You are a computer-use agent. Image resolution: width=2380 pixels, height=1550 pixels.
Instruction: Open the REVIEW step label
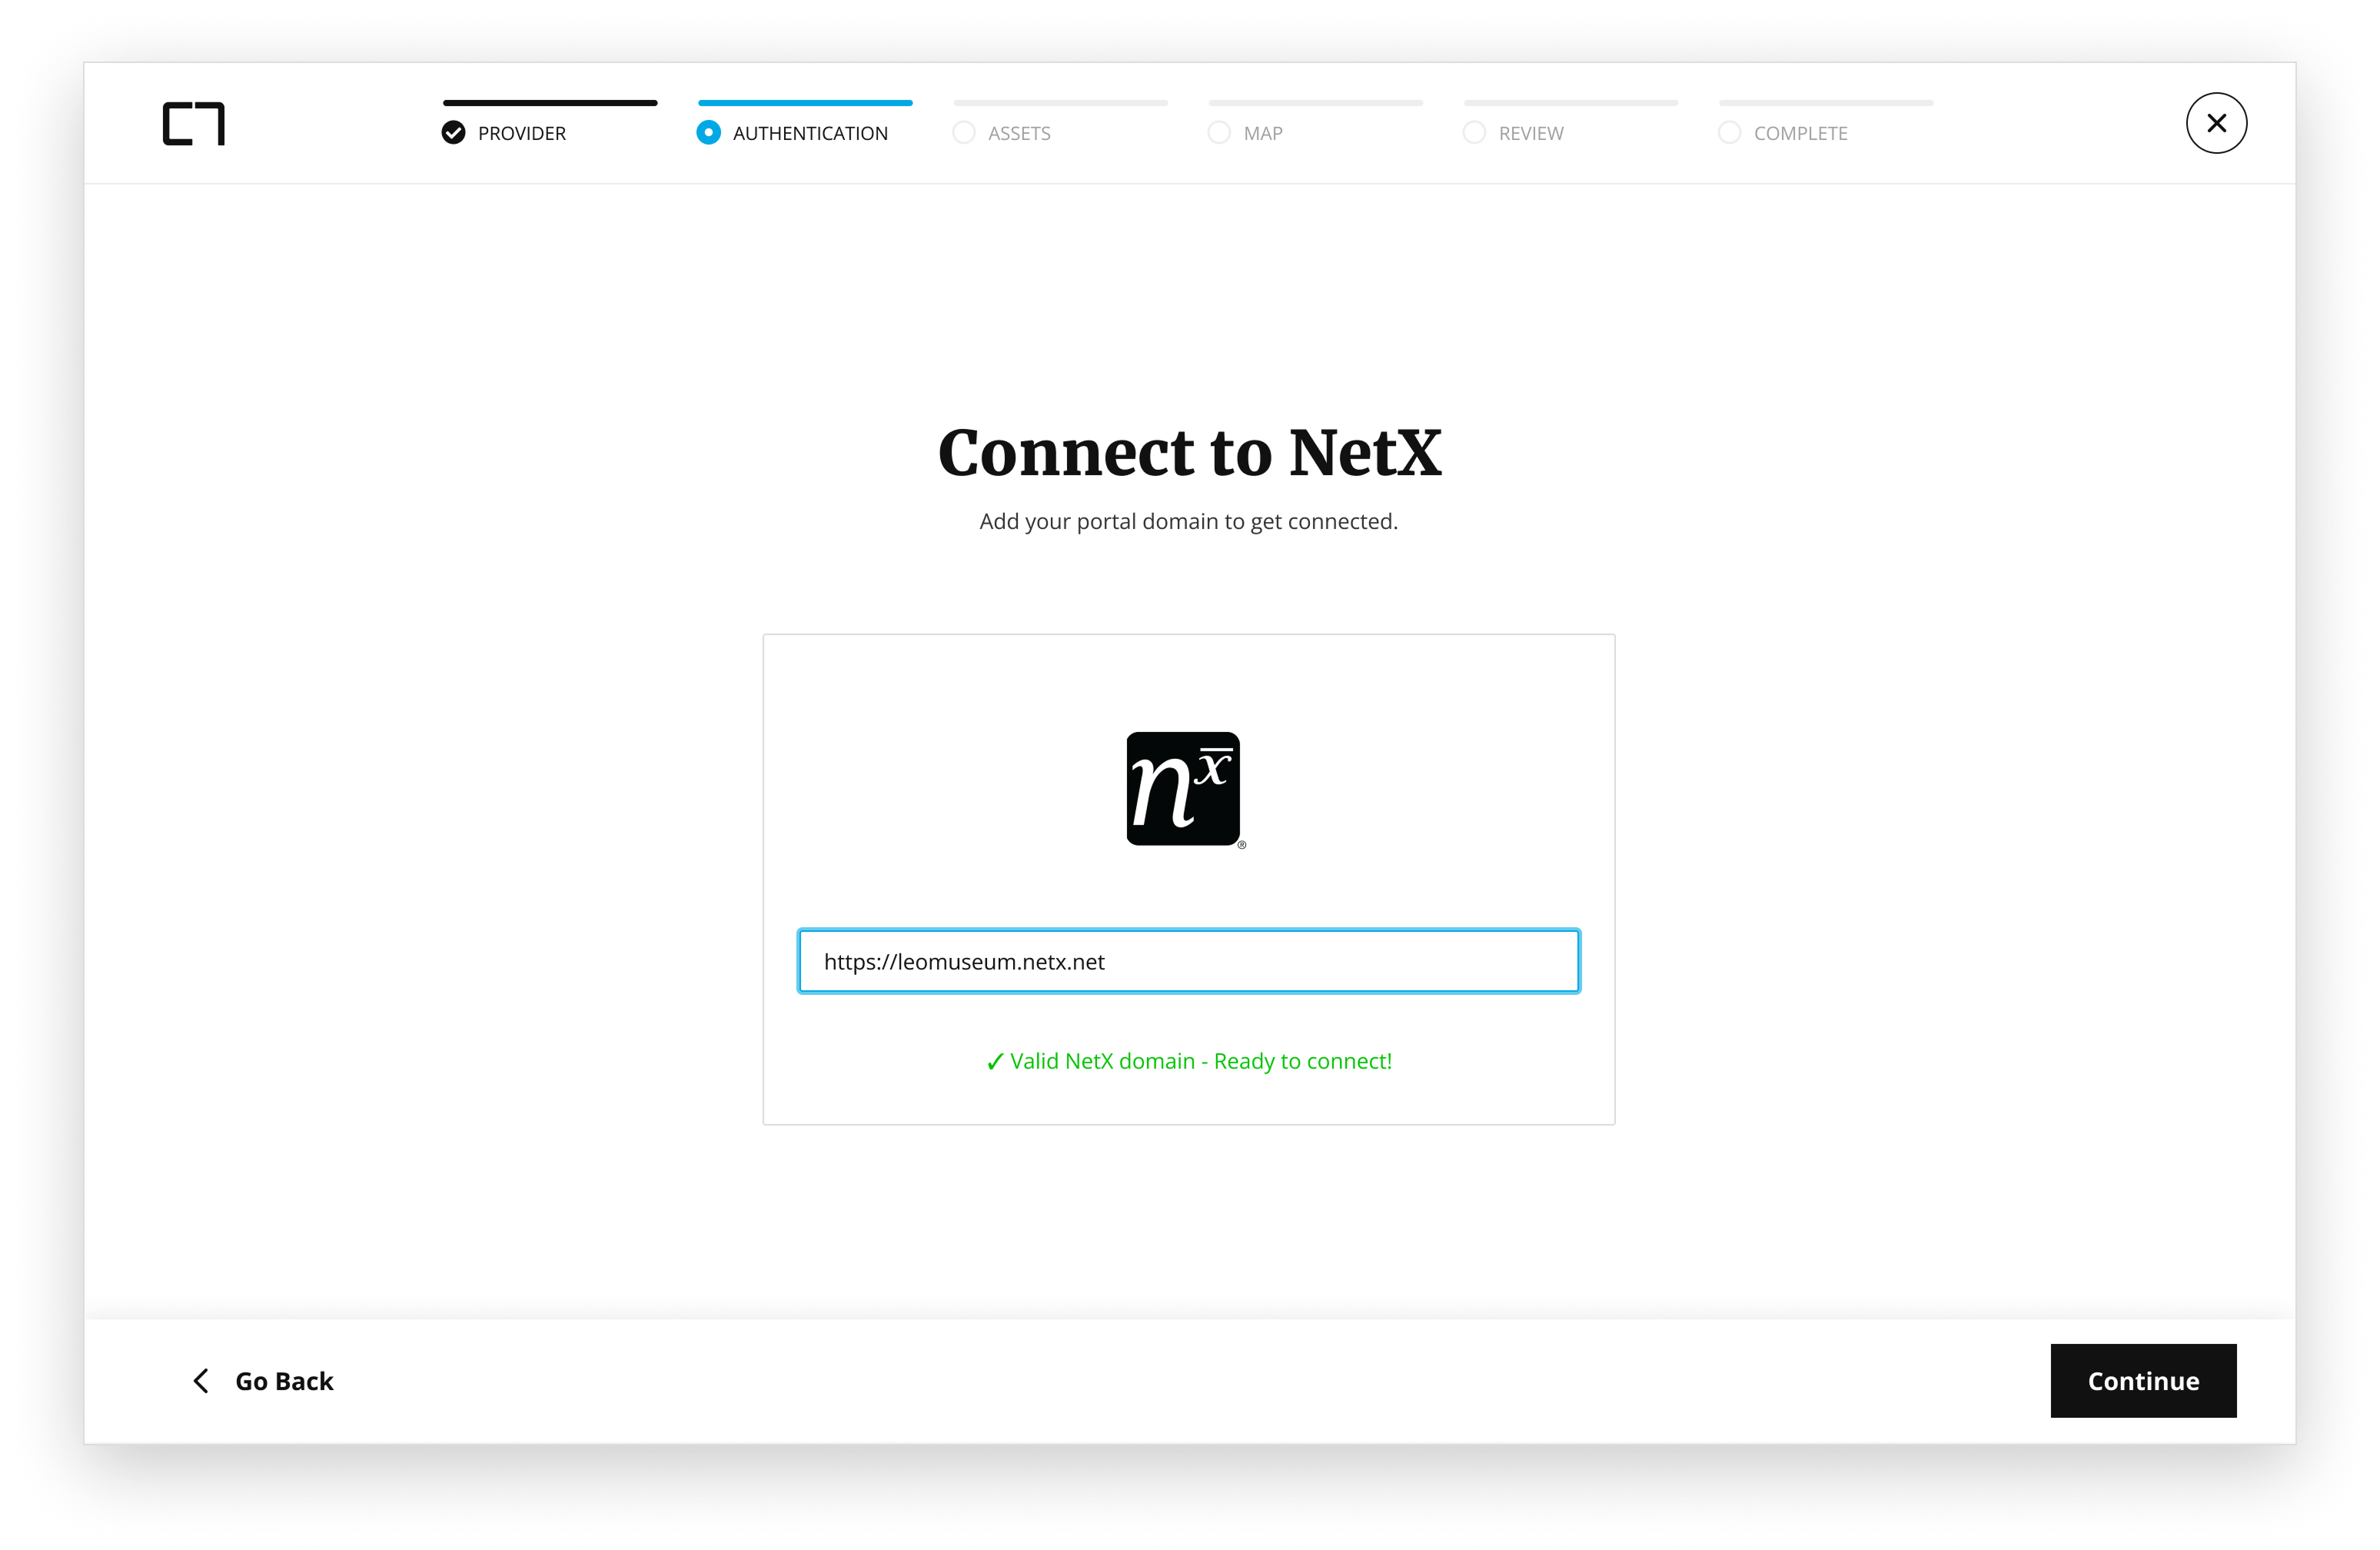[1531, 134]
